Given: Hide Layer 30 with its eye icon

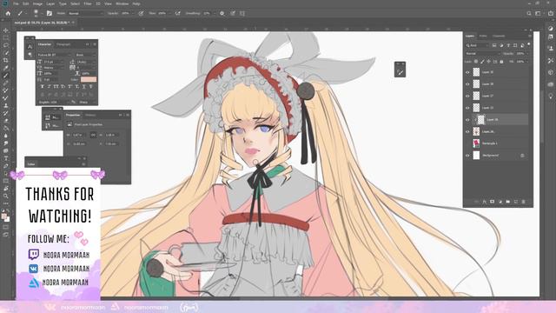Looking at the screenshot, I should point(467,72).
